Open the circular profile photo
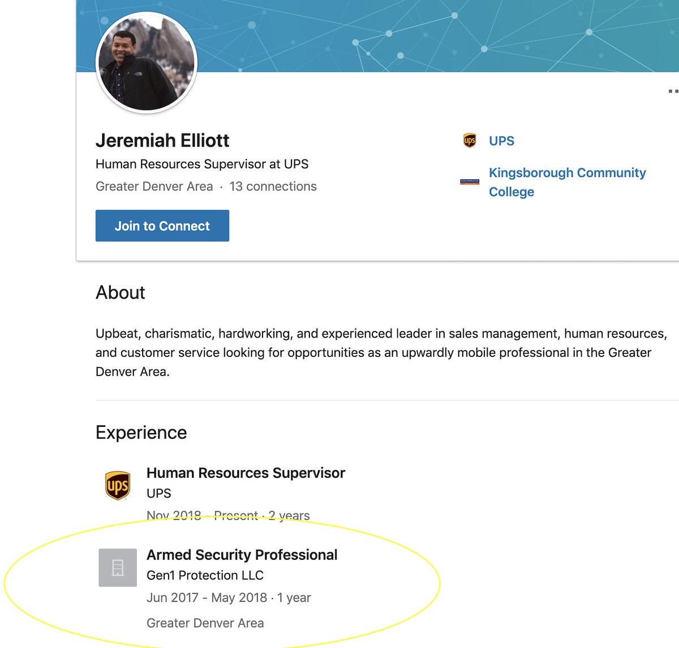The width and height of the screenshot is (679, 648). point(147,63)
